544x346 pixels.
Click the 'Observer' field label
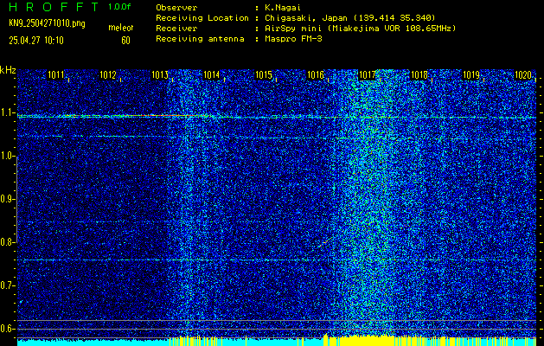(x=176, y=8)
